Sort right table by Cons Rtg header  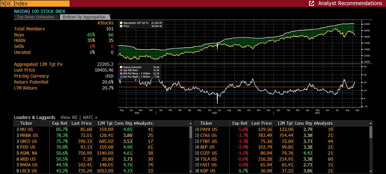(x=303, y=123)
